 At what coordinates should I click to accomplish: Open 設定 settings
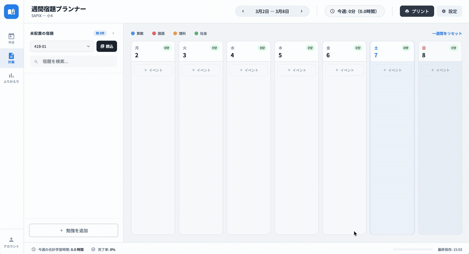[449, 11]
